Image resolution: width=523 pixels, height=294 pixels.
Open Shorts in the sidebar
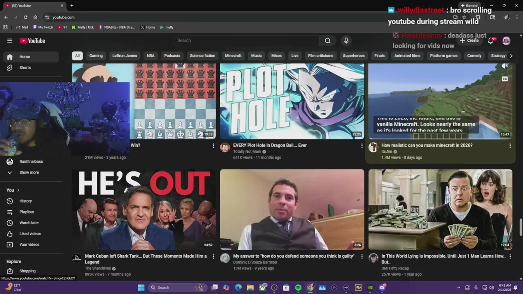click(x=31, y=68)
